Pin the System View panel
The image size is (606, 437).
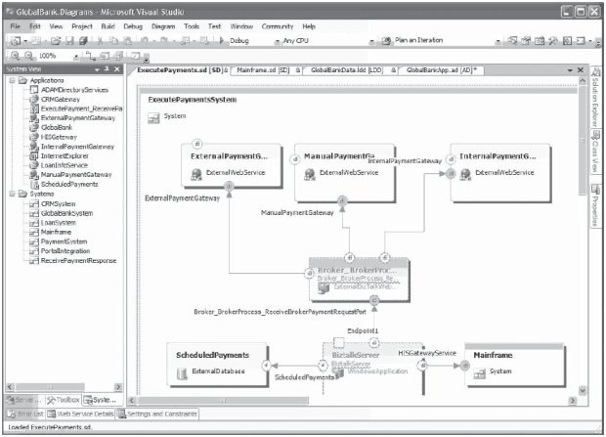click(107, 69)
